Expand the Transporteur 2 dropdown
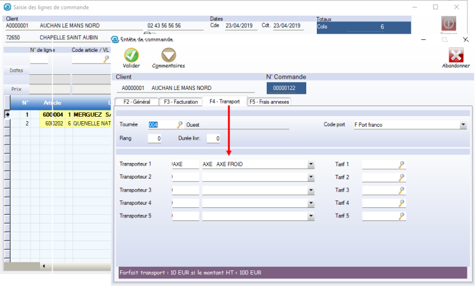Viewport: 475px width, 286px height. pyautogui.click(x=311, y=177)
